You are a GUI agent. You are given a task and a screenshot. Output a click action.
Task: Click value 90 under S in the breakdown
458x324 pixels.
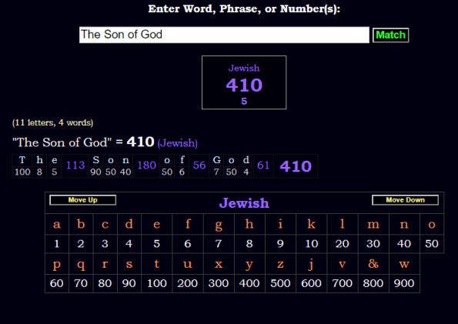tap(95, 172)
